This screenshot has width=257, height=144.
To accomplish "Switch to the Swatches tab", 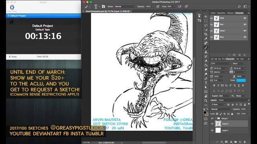I will tap(221, 13).
